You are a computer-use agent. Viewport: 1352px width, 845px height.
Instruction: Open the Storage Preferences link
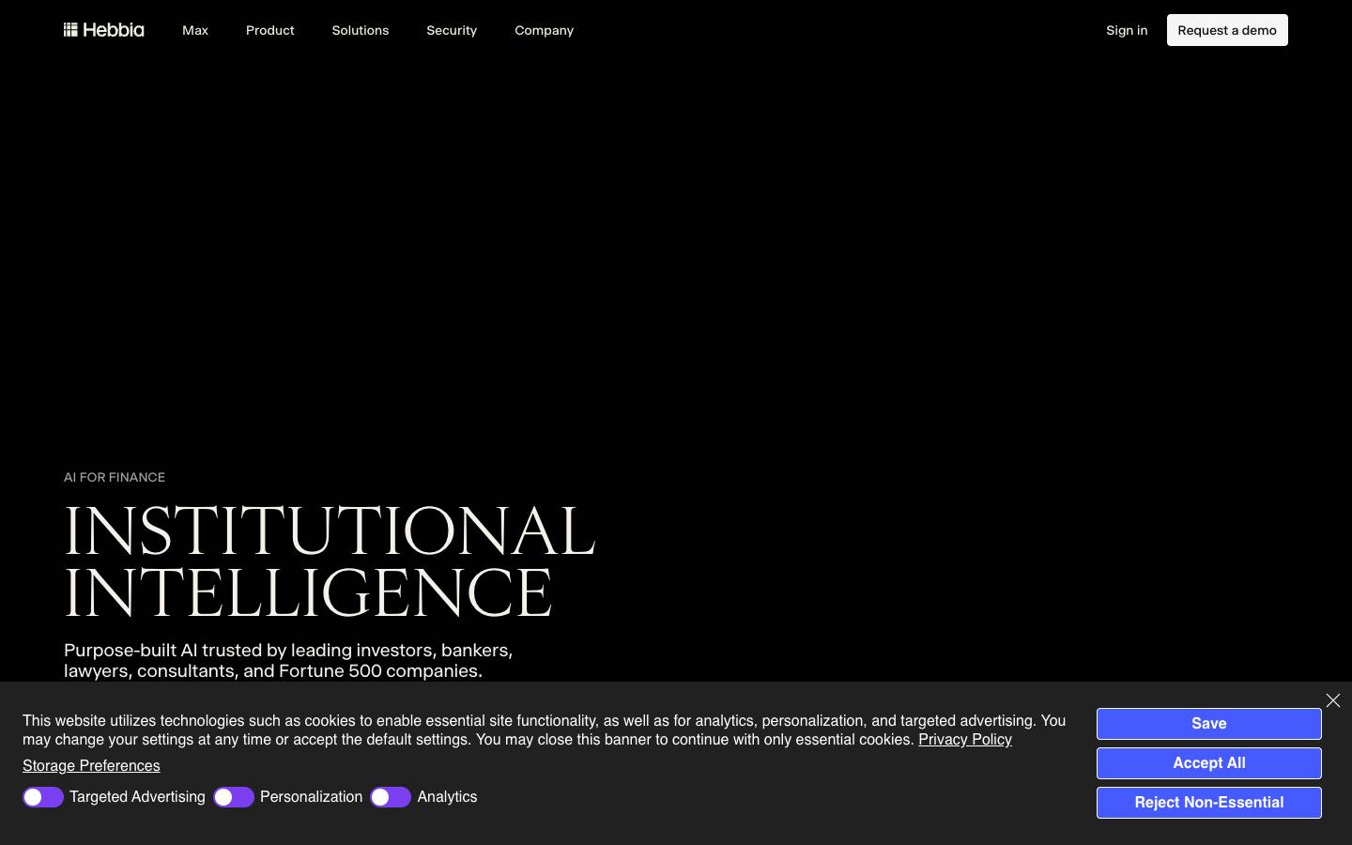(x=91, y=766)
